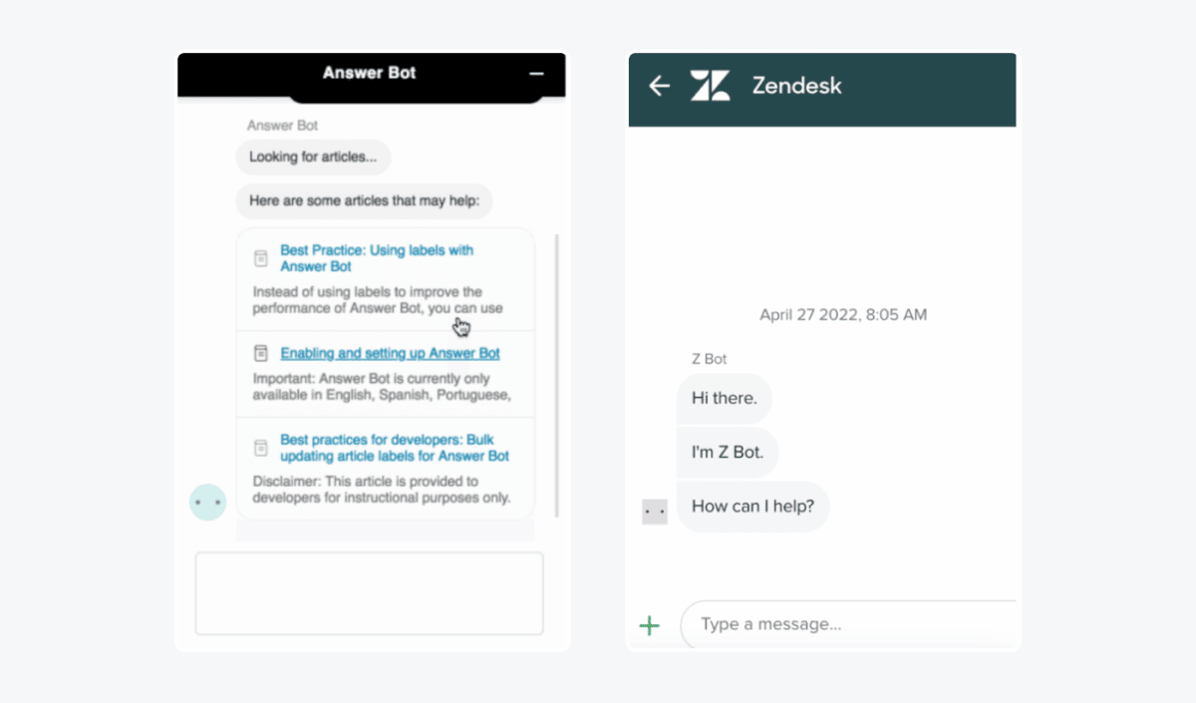Viewport: 1196px width, 703px height.
Task: Open 'Enabling and setting up Answer Bot' article
Action: point(390,353)
